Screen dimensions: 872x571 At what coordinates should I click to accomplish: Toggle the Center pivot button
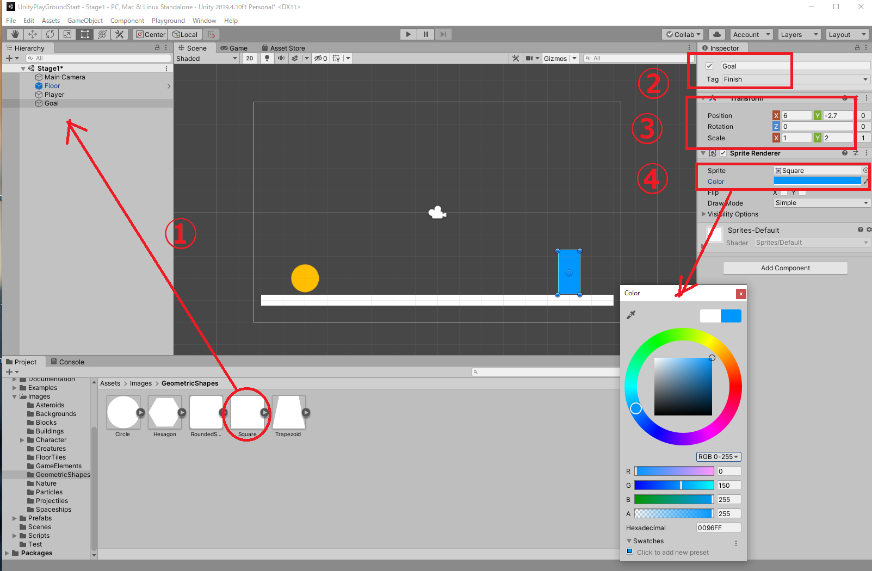[x=151, y=34]
